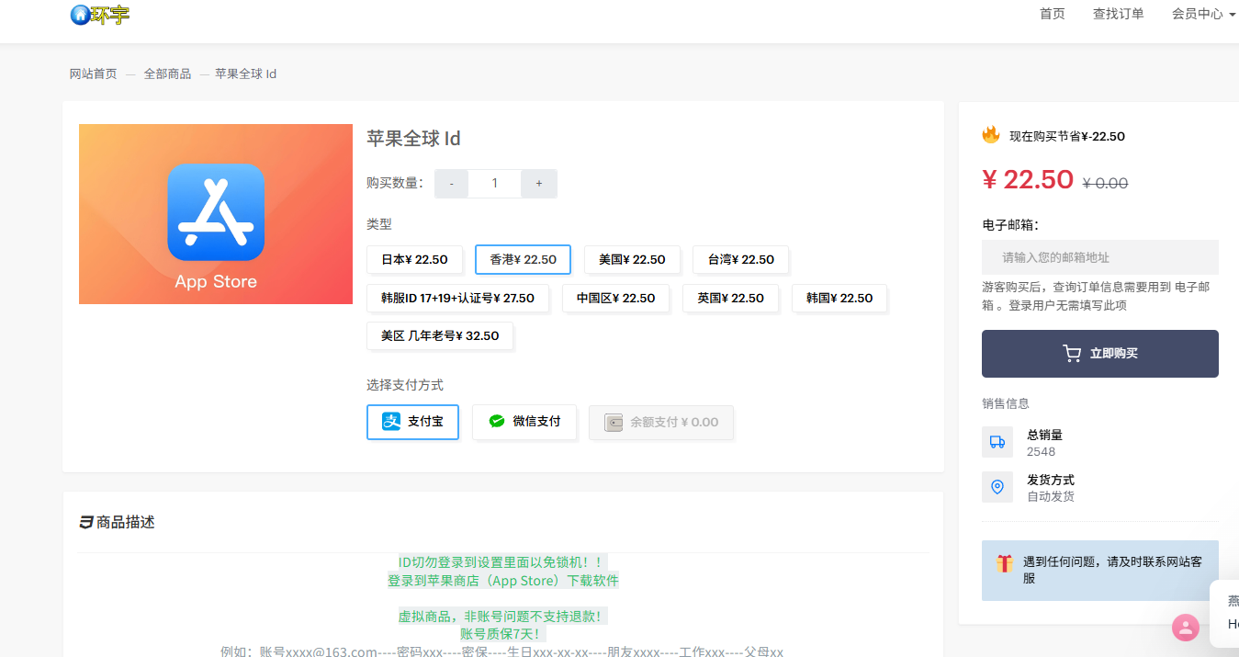Click the 立即购买 buy now button
The image size is (1239, 657).
1100,354
